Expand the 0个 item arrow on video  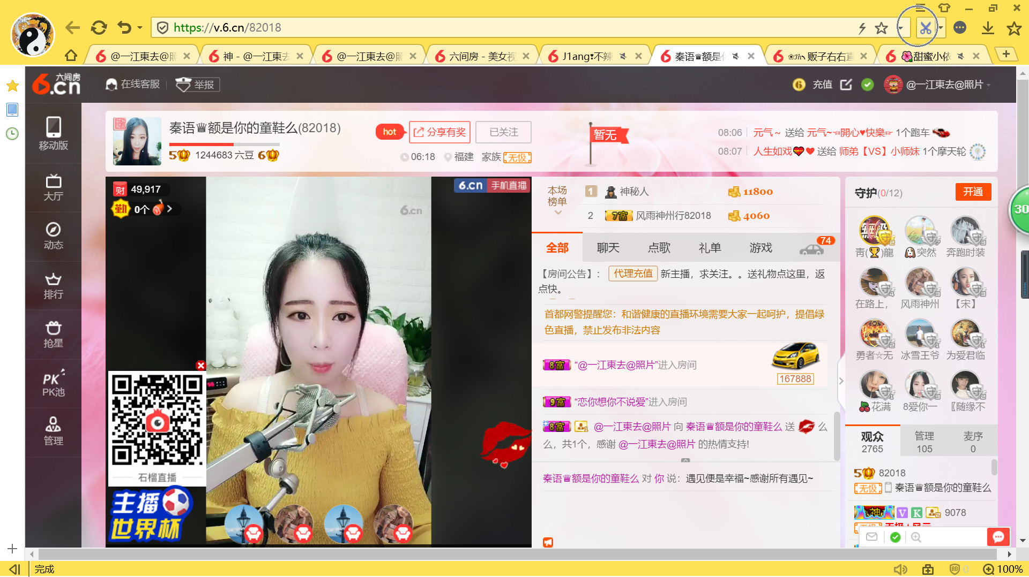click(169, 209)
